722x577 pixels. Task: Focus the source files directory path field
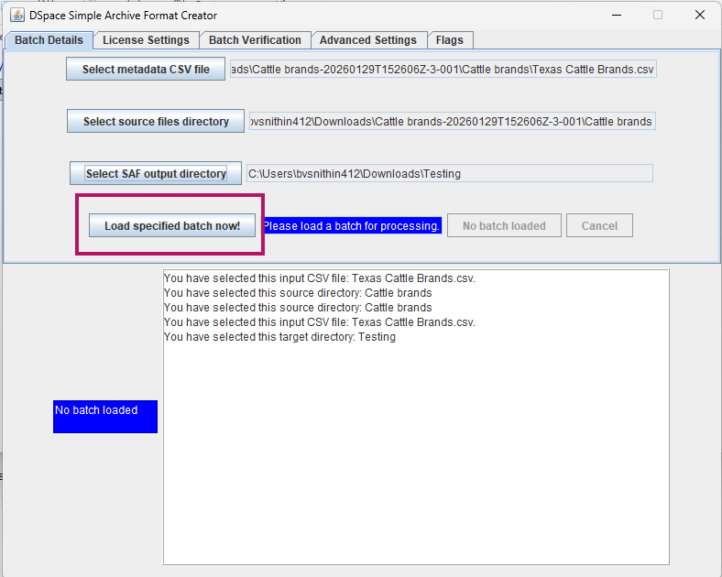click(452, 121)
